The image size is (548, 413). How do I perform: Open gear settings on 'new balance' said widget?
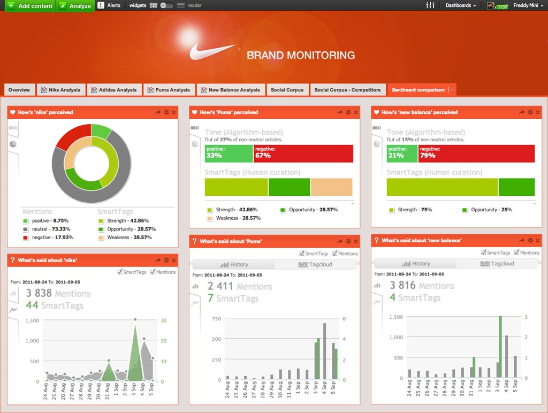[530, 240]
